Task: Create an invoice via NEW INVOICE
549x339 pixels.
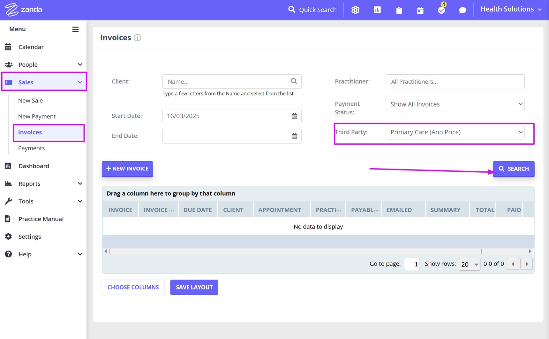Action: pos(127,169)
